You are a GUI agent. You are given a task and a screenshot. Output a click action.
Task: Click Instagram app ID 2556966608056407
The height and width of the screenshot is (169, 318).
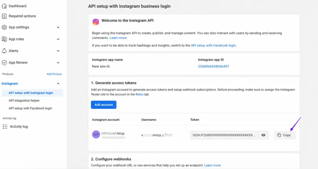[214, 66]
